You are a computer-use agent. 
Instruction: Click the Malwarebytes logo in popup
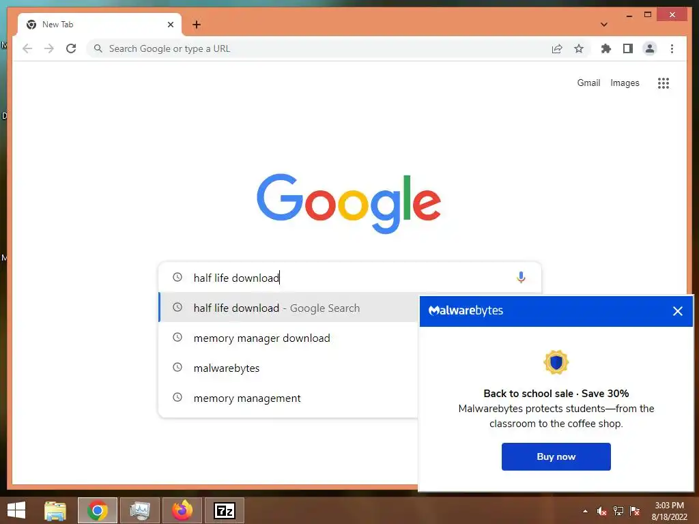pyautogui.click(x=466, y=310)
